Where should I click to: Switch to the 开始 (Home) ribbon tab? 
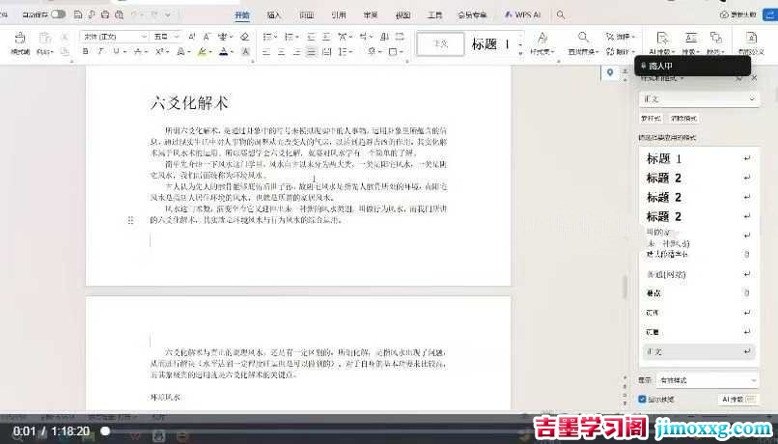pyautogui.click(x=242, y=15)
